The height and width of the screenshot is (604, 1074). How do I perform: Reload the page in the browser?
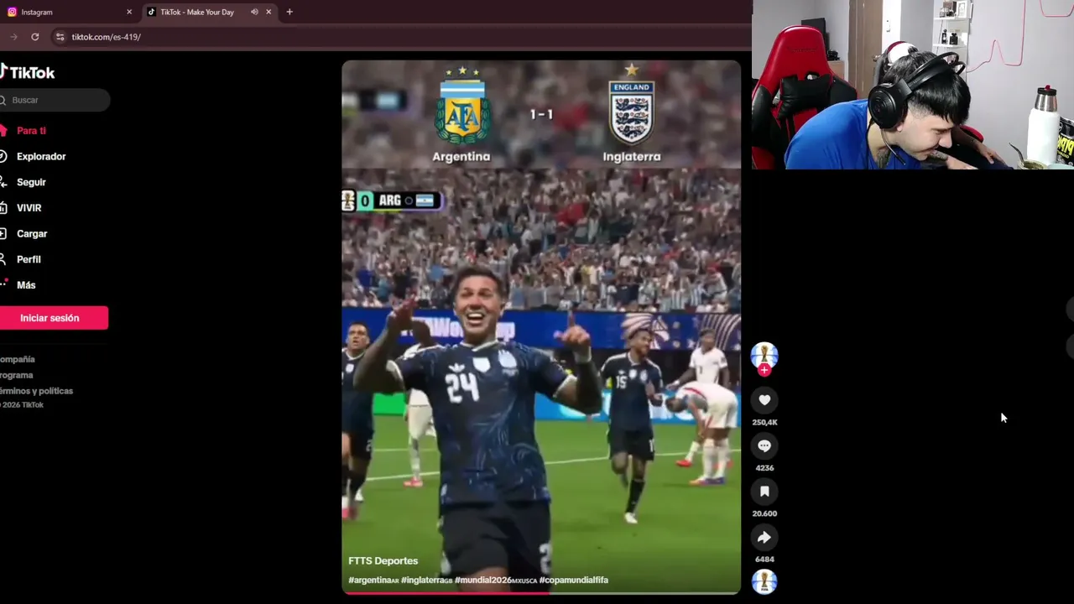35,37
